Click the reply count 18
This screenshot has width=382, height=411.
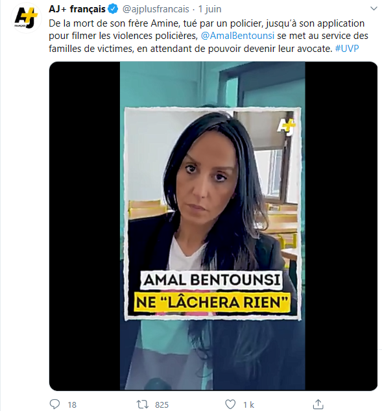72,405
